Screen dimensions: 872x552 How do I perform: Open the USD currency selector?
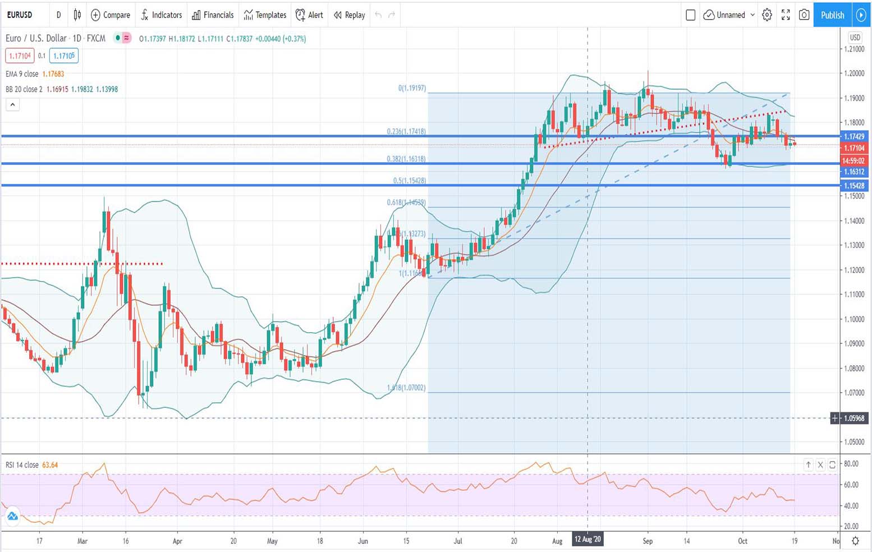[x=855, y=38]
